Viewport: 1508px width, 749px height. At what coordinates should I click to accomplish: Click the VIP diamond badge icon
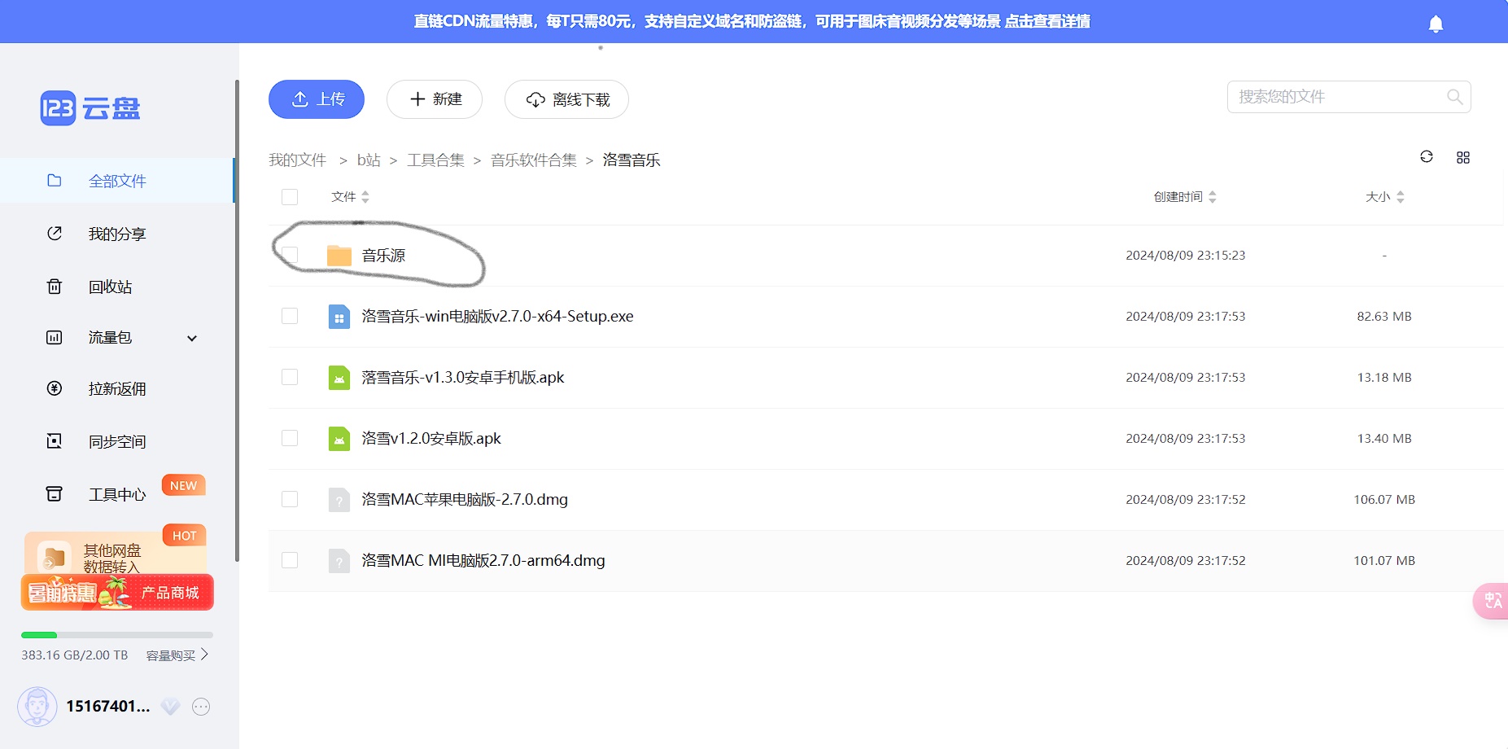tap(170, 707)
